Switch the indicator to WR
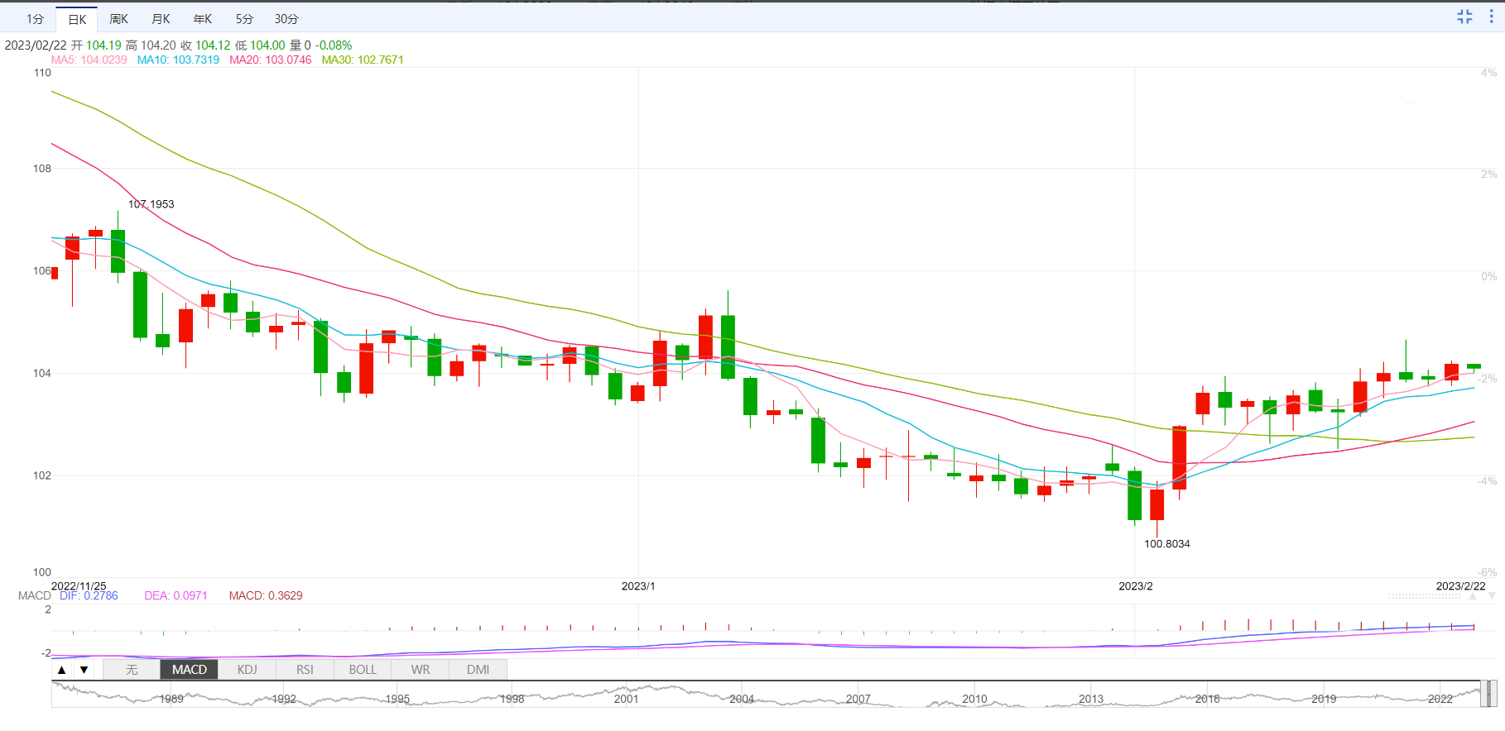Image resolution: width=1505 pixels, height=731 pixels. coord(421,670)
